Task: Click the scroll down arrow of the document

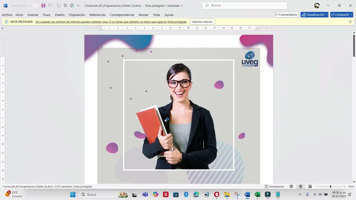Action: point(354,182)
